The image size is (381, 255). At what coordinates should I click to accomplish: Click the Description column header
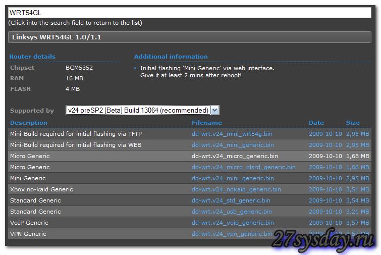pyautogui.click(x=29, y=123)
